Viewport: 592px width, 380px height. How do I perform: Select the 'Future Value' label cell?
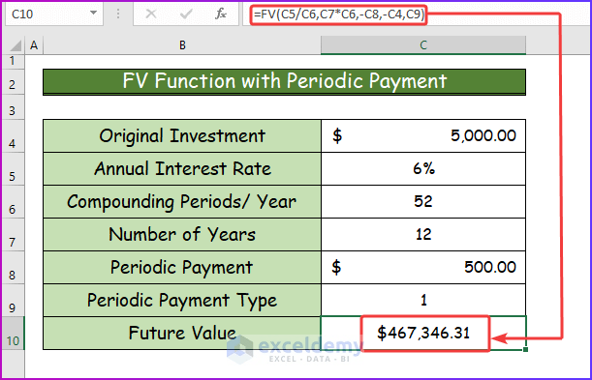tap(182, 333)
